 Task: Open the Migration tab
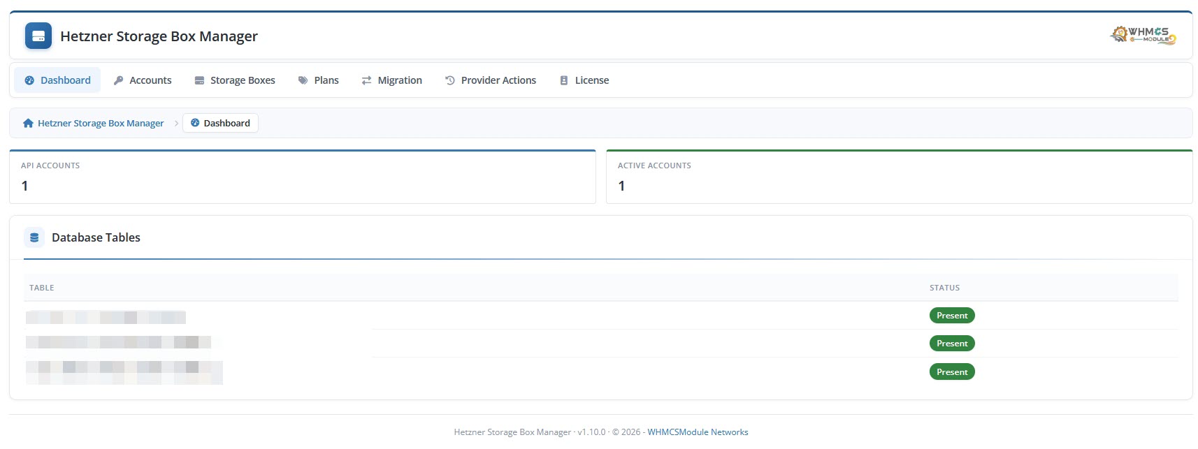click(392, 80)
